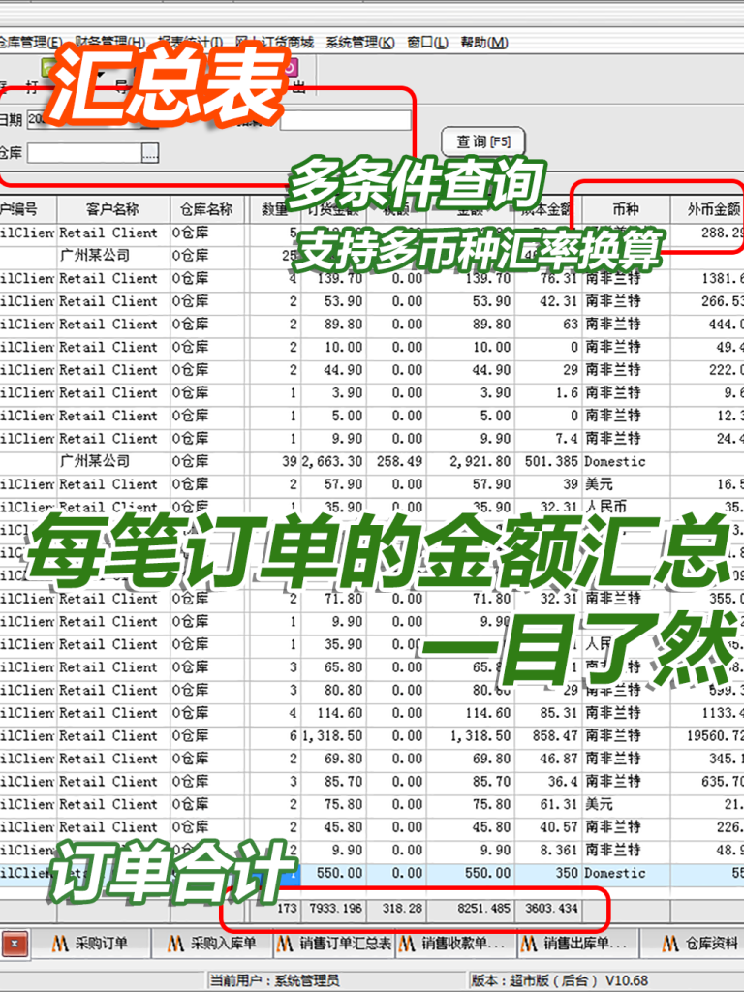Select the 258.49 tax cell
The height and width of the screenshot is (992, 744).
(397, 462)
